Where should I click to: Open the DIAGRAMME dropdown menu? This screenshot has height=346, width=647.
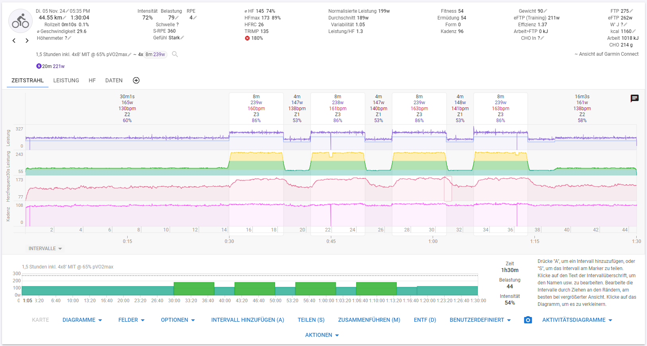[x=82, y=320]
